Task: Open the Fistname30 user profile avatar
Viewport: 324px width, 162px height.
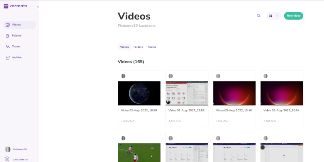Action: (7, 149)
